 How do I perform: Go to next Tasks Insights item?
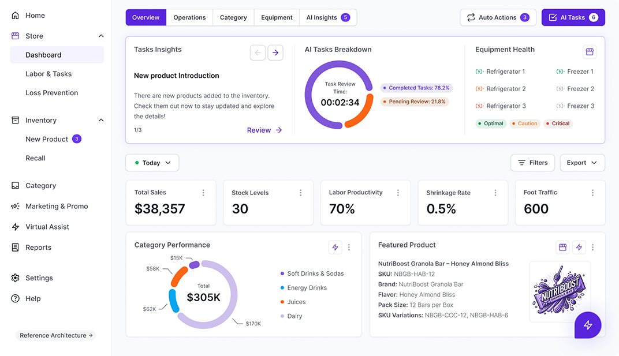[275, 53]
